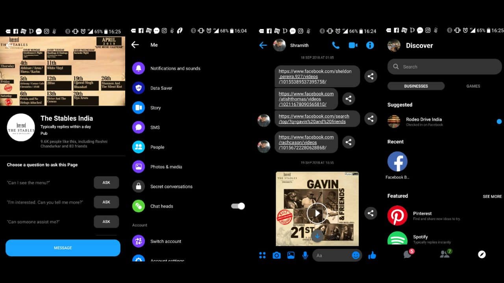Image resolution: width=504 pixels, height=283 pixels.
Task: Start a video call with Shramith
Action: pyautogui.click(x=353, y=45)
